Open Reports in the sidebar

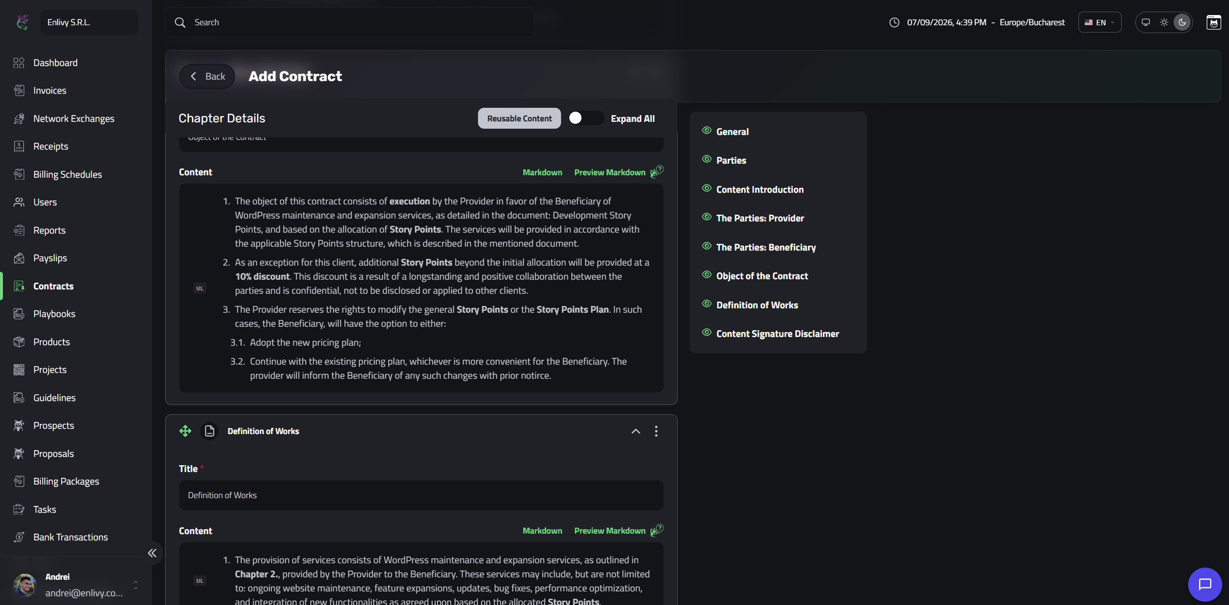coord(49,230)
